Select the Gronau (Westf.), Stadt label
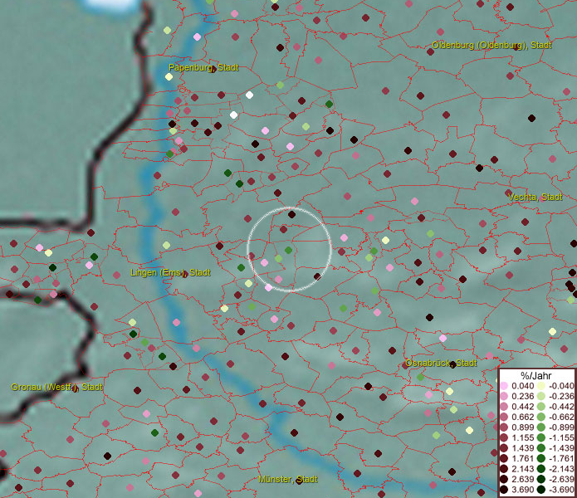Image resolution: width=577 pixels, height=498 pixels. (56, 388)
